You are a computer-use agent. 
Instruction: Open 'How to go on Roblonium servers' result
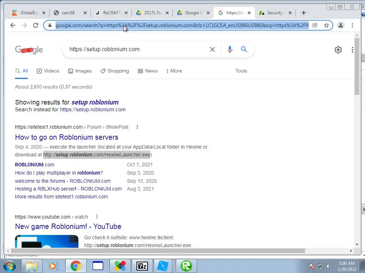point(67,137)
